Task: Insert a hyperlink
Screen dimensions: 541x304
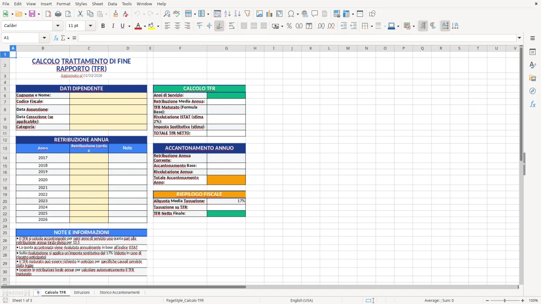Action: (x=305, y=14)
